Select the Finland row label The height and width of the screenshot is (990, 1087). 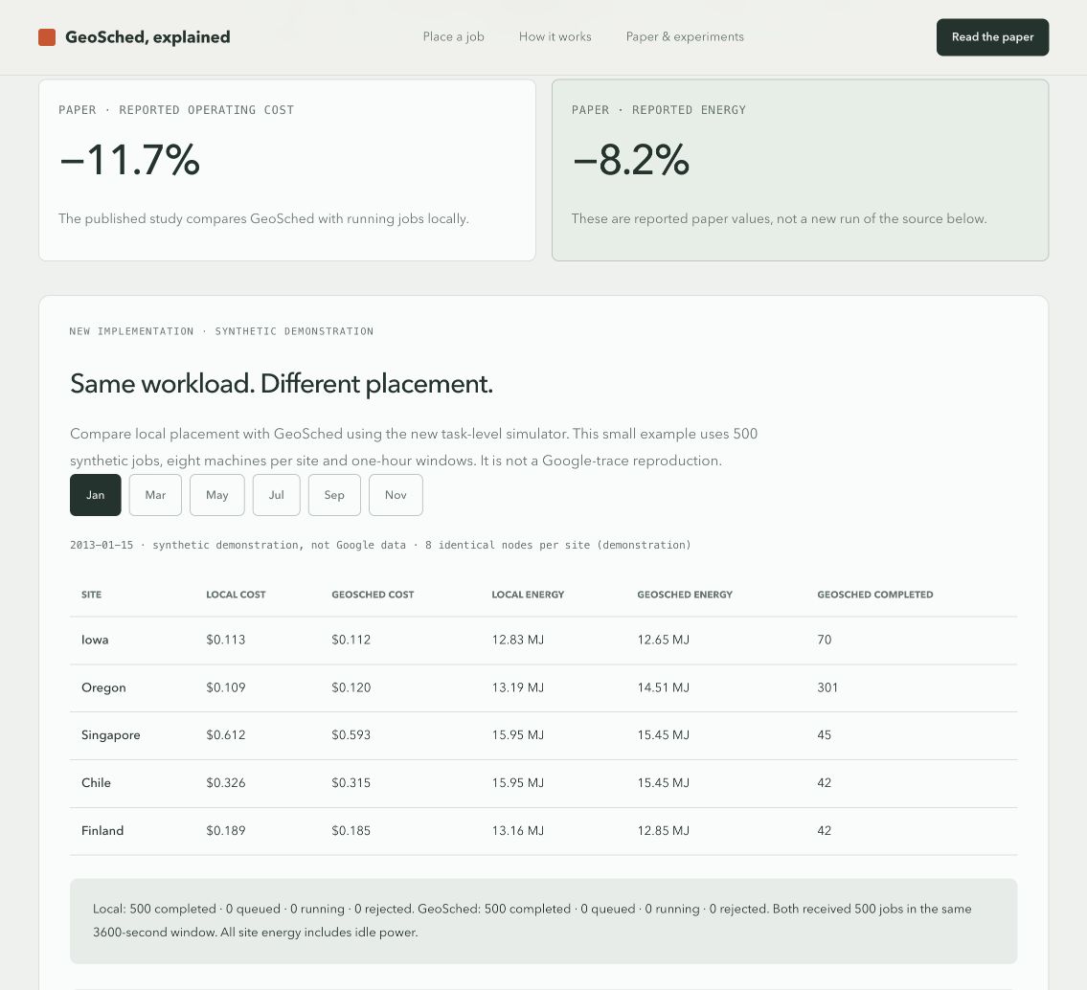coord(102,830)
